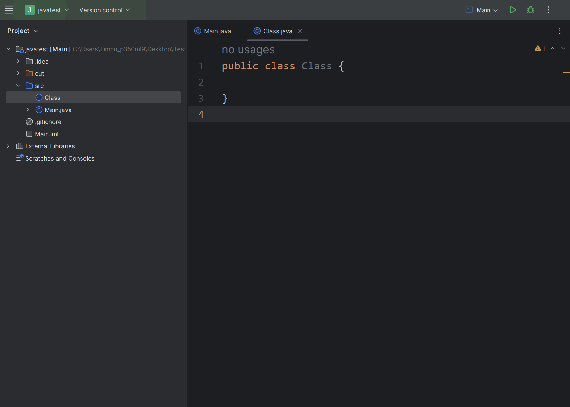Click the Run green play icon
This screenshot has width=570, height=407.
click(x=513, y=10)
